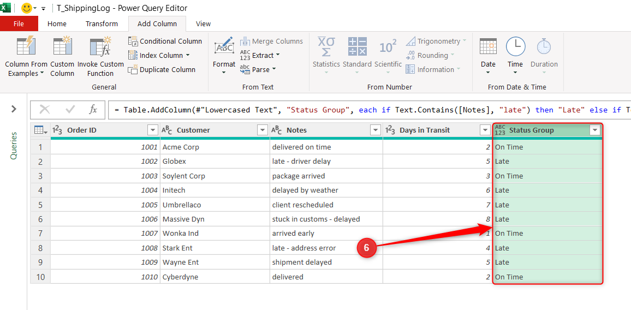This screenshot has width=631, height=310.
Task: Confirm formula with checkmark button
Action: tap(70, 109)
